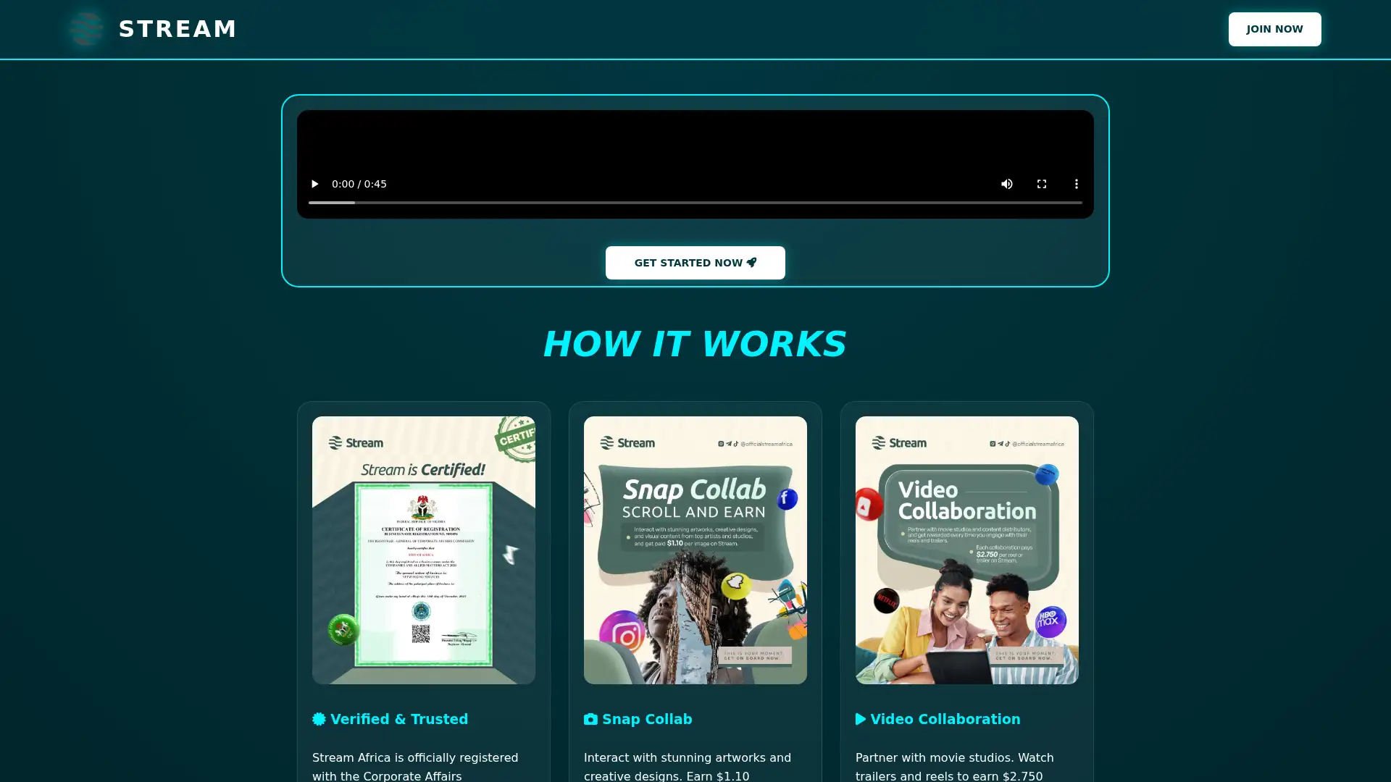Open the Snap Collab poster image
1391x782 pixels.
695,550
